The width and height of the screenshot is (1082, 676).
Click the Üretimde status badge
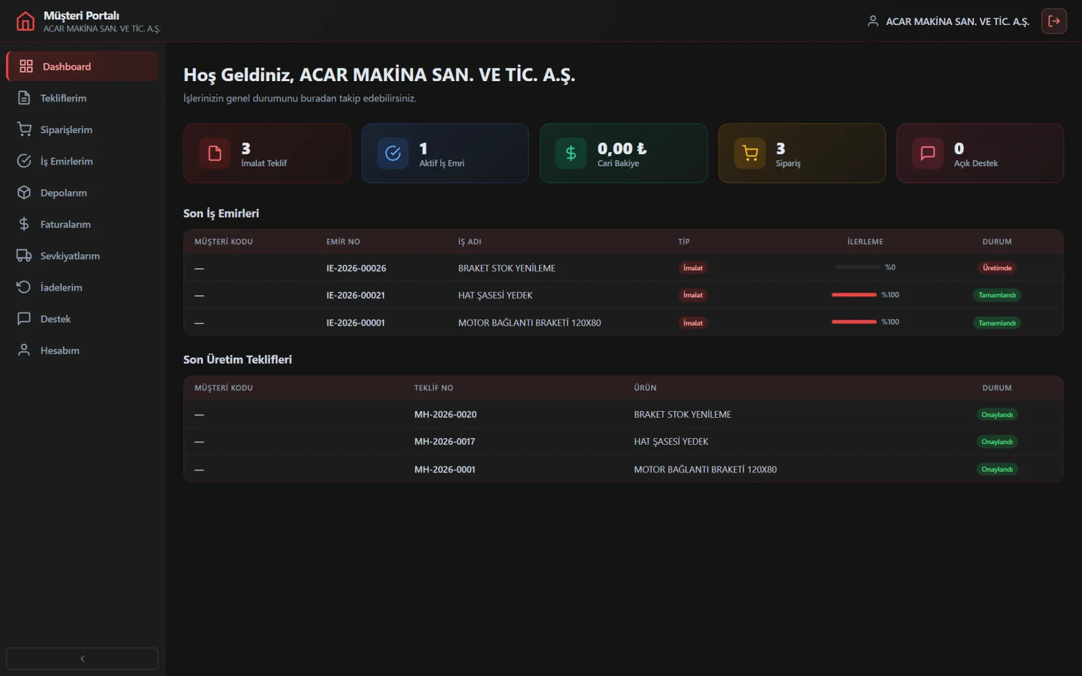coord(997,268)
